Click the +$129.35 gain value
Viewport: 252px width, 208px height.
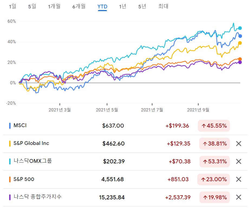click(x=179, y=144)
